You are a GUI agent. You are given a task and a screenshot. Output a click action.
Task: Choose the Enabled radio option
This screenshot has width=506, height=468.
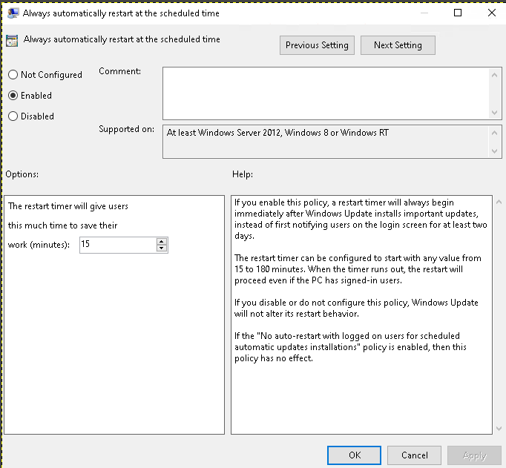coord(13,96)
